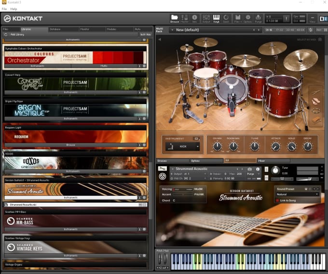Select the tambourine icon beside the drum kit

[316, 111]
